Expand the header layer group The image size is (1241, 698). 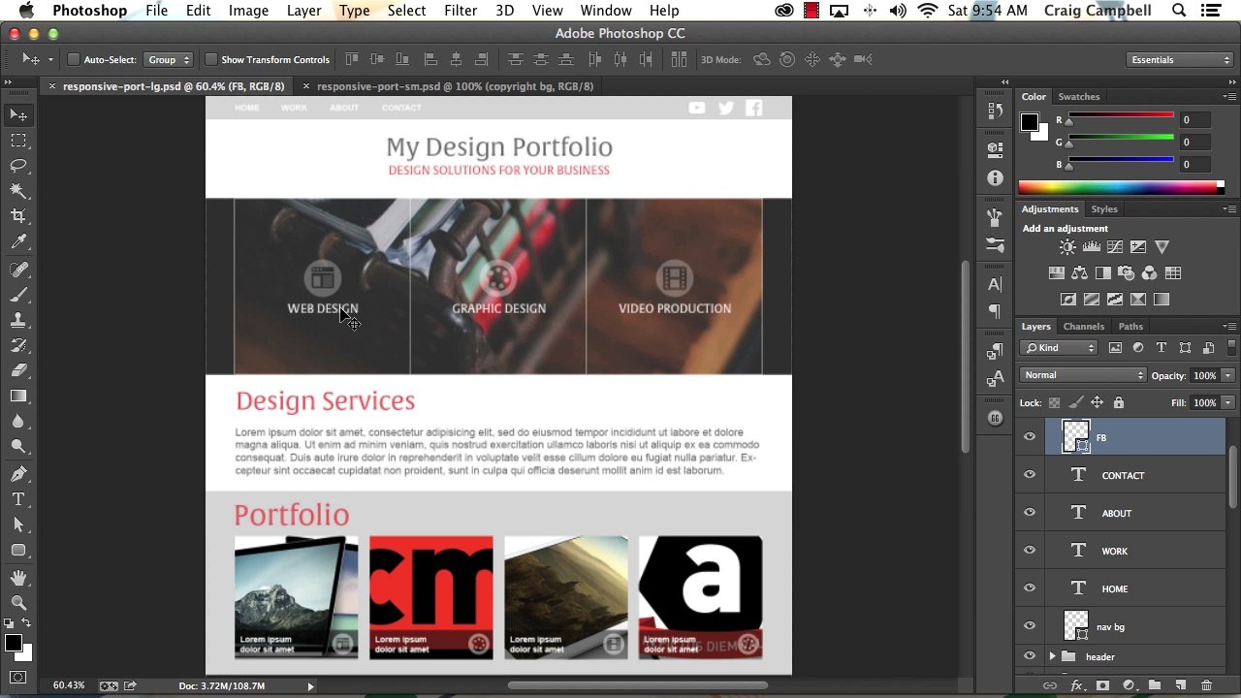coord(1053,657)
